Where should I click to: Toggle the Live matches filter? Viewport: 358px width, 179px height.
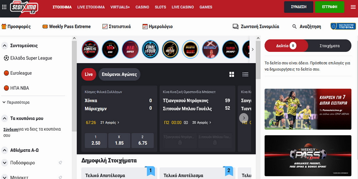tap(89, 74)
